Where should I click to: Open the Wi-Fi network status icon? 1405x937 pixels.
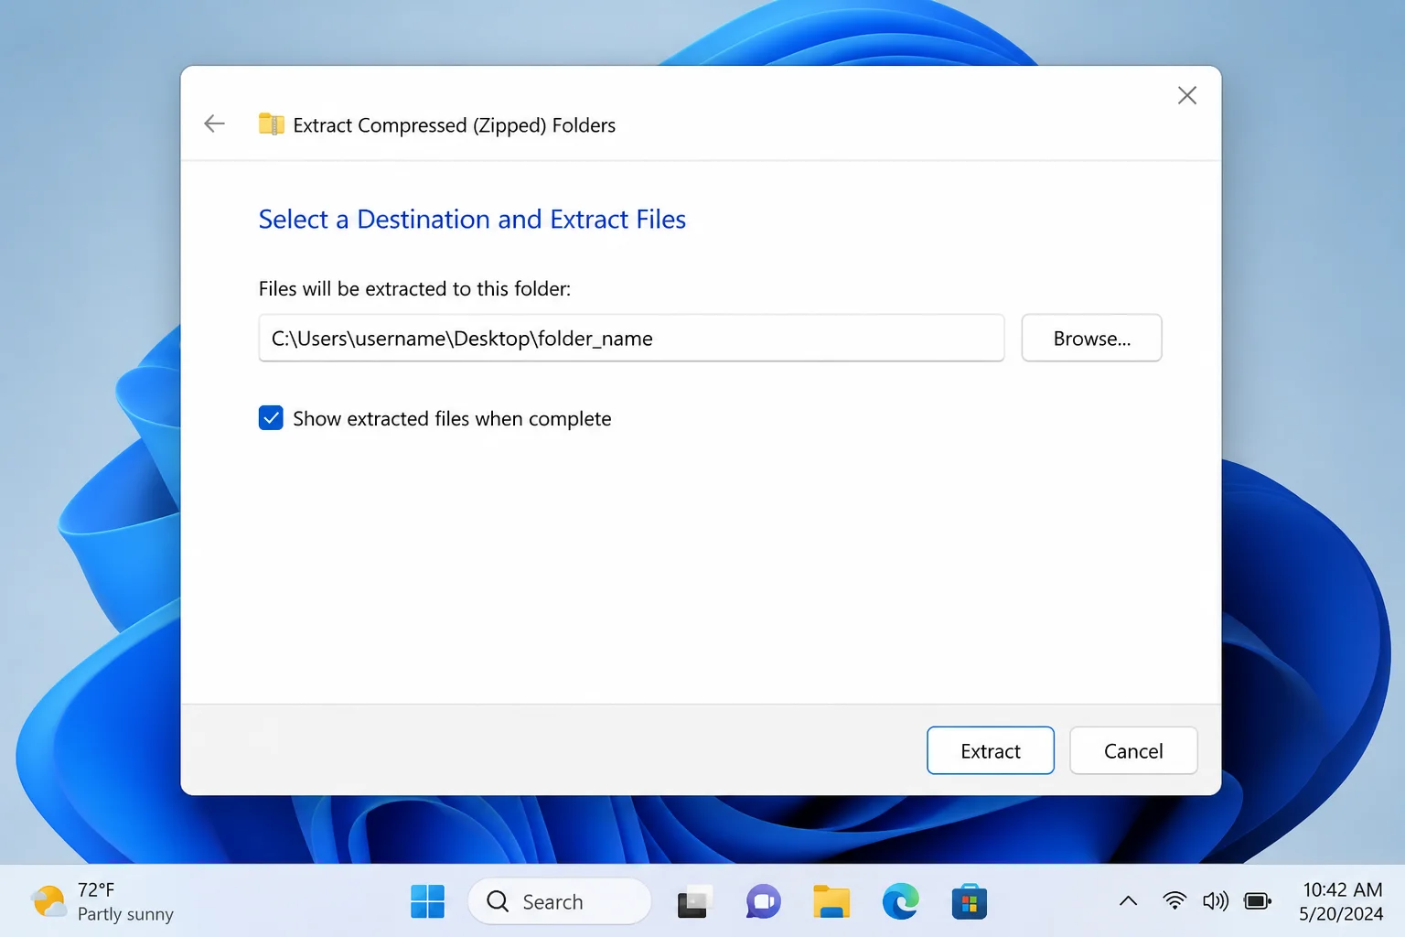click(x=1174, y=901)
